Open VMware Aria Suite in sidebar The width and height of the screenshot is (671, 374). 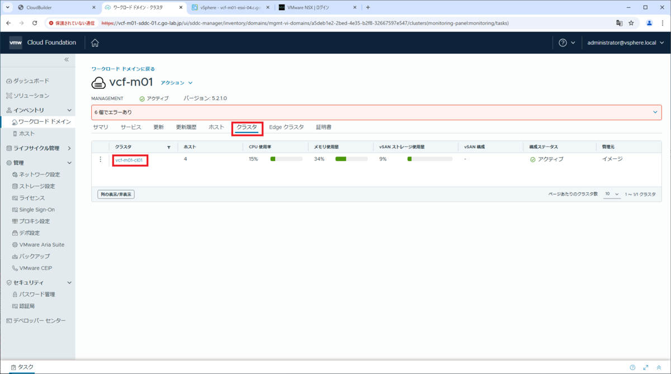38,244
